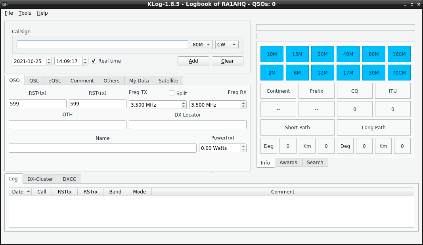Switch to the My Data tab

coord(139,81)
